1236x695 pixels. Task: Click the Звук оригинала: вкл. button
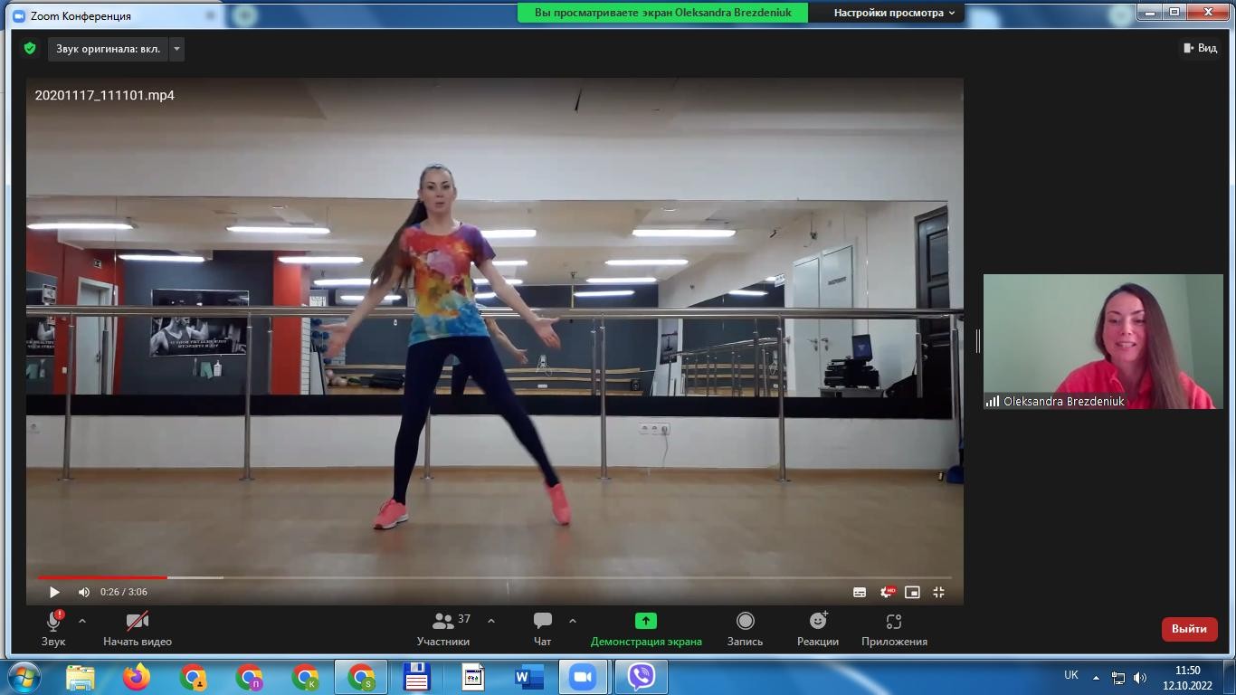click(x=108, y=49)
